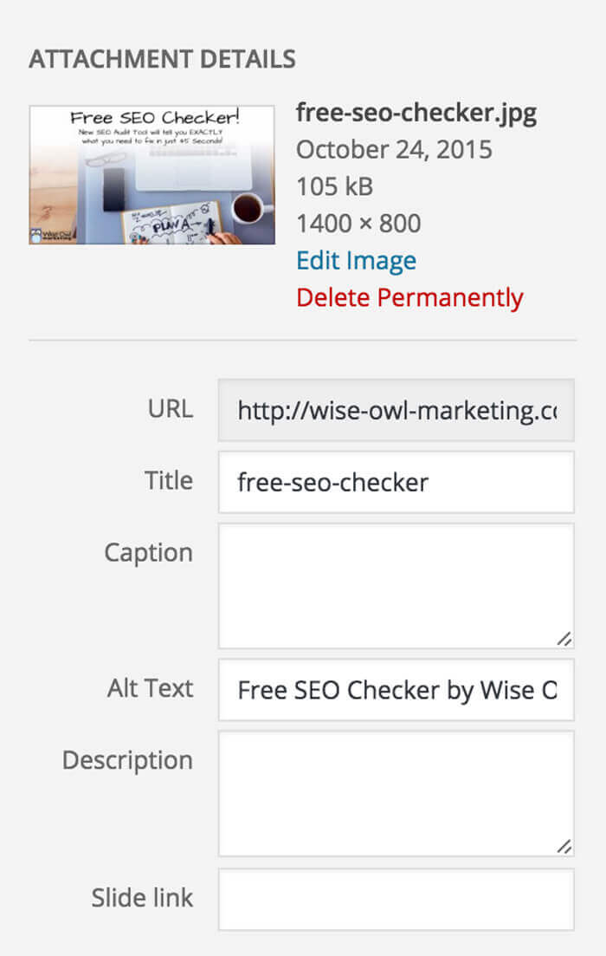606x956 pixels.
Task: Click inside the Title input field
Action: point(396,482)
